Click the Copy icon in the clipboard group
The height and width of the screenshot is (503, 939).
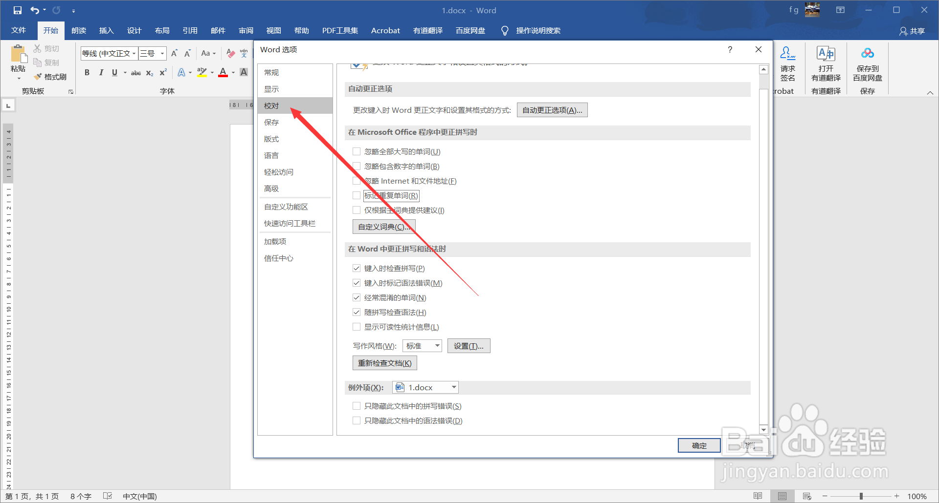[x=38, y=63]
